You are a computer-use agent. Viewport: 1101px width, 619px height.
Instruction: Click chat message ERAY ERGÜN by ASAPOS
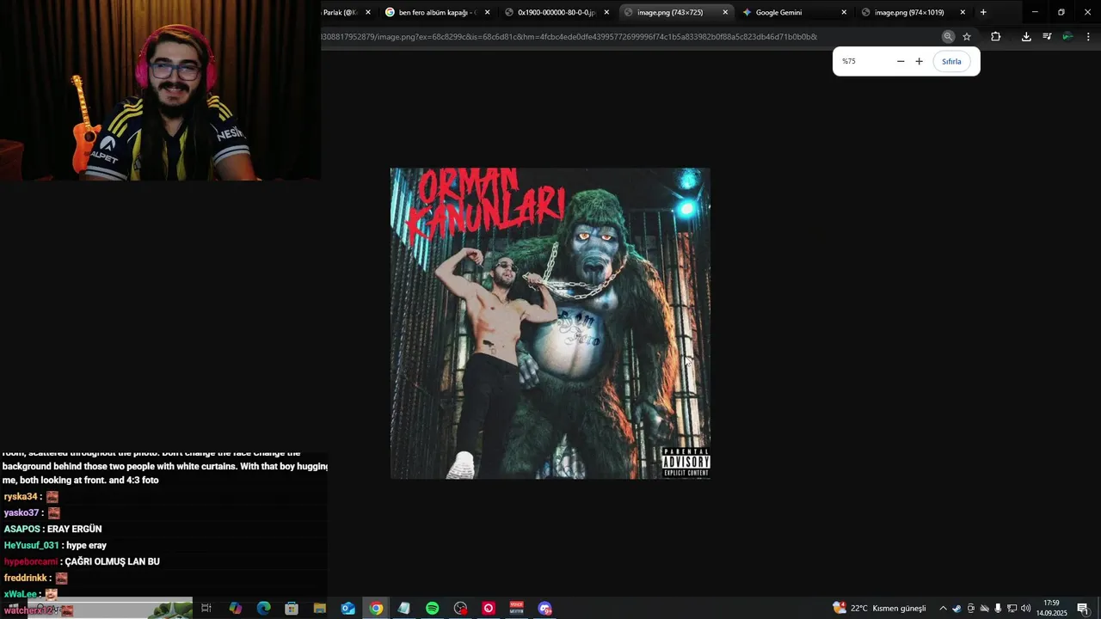coord(74,529)
